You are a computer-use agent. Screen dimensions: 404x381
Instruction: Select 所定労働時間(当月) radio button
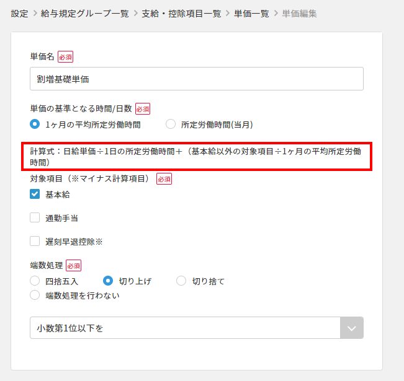click(171, 124)
